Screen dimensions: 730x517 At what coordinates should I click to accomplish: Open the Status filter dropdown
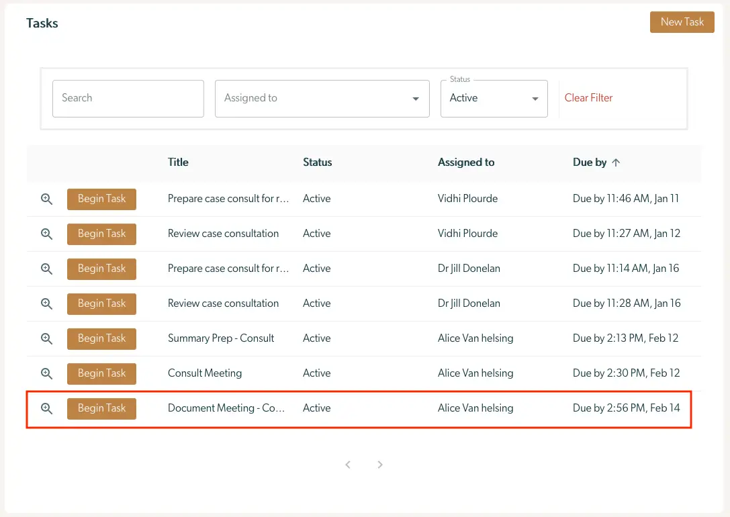494,99
